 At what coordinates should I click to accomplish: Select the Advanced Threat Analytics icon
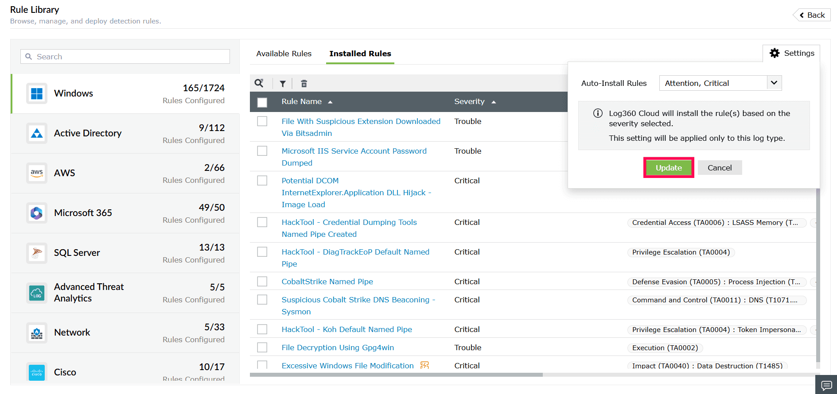point(37,293)
